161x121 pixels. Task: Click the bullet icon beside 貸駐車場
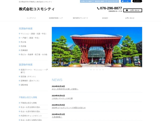(x=20, y=85)
